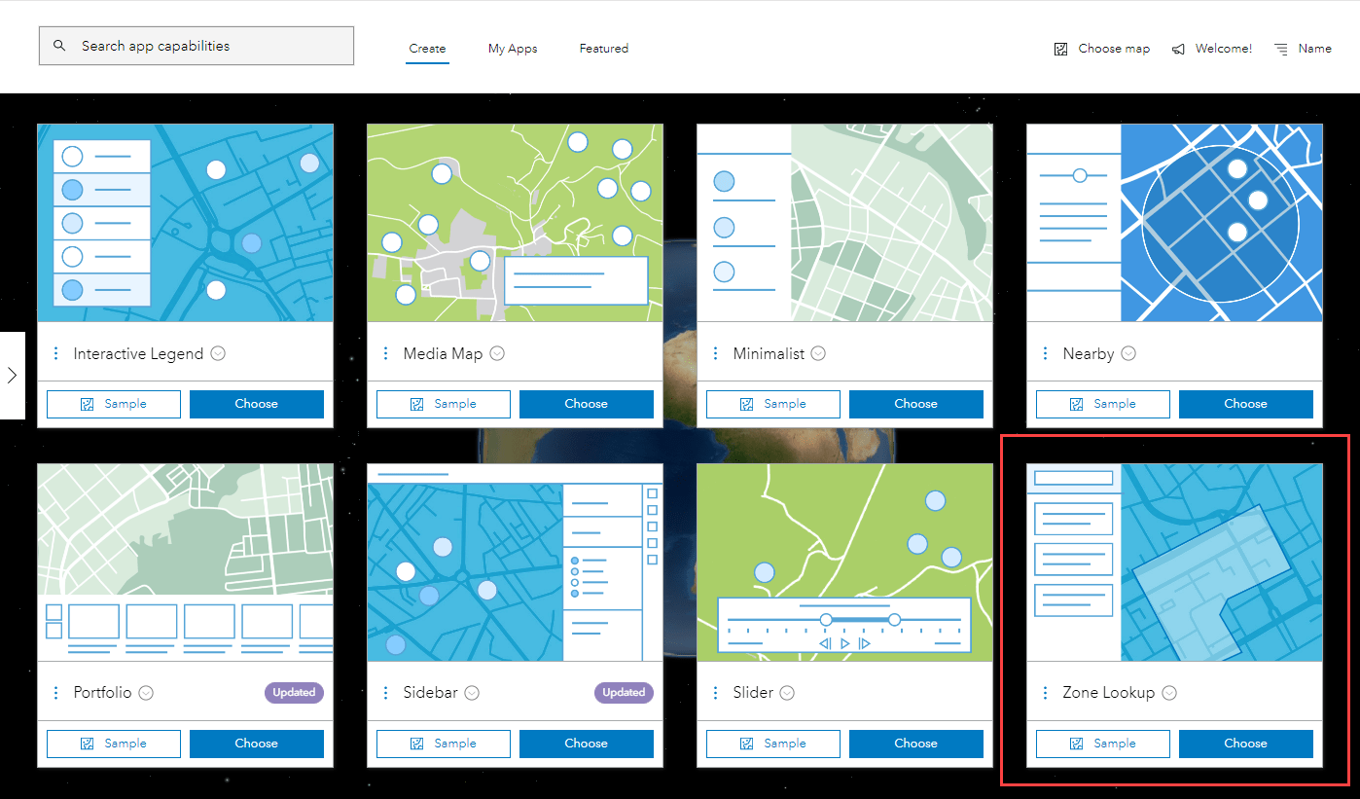This screenshot has height=799, width=1360.
Task: Open the Minimalist info dropdown
Action: pyautogui.click(x=816, y=353)
